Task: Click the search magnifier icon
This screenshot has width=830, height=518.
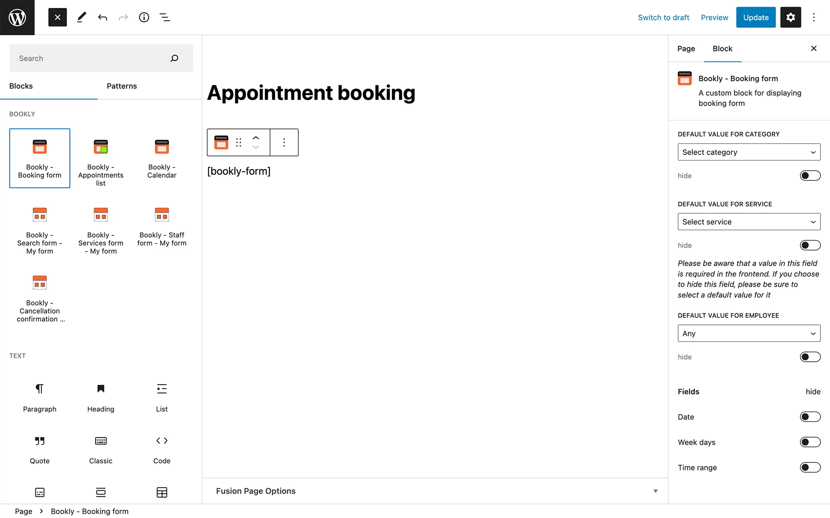Action: (x=174, y=58)
